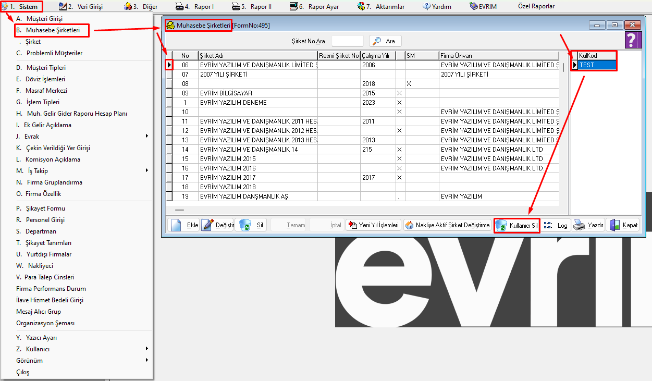The image size is (652, 381).
Task: Click the Değiştir button with pencil icon
Action: tap(217, 225)
